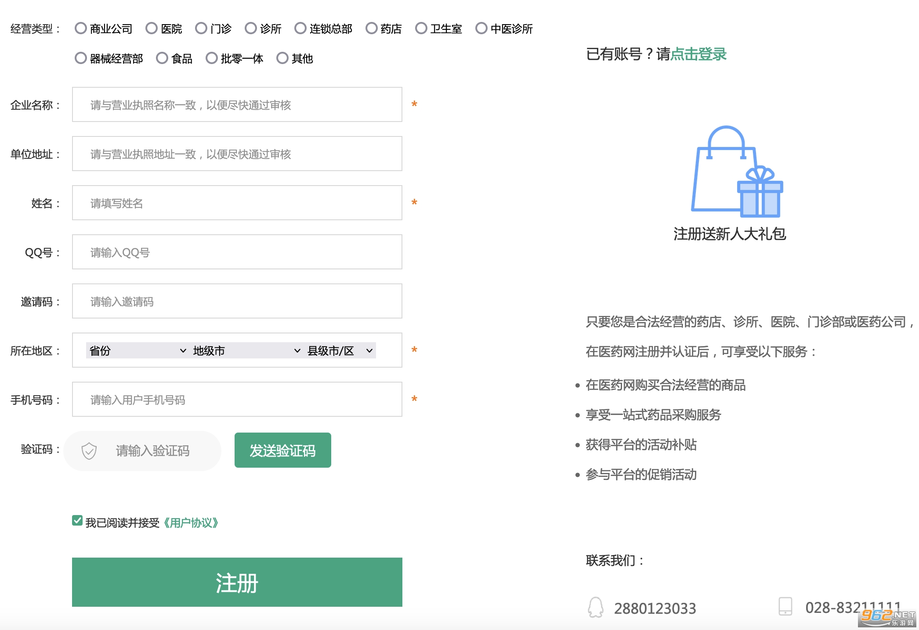Choose 其他 as business type
This screenshot has width=919, height=630.
point(282,58)
